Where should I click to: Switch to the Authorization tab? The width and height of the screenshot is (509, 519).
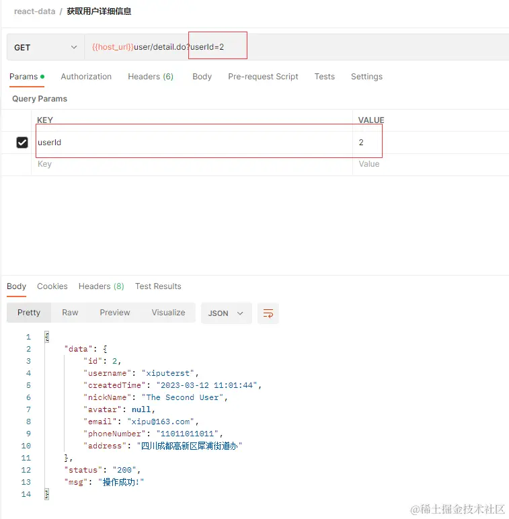(86, 77)
